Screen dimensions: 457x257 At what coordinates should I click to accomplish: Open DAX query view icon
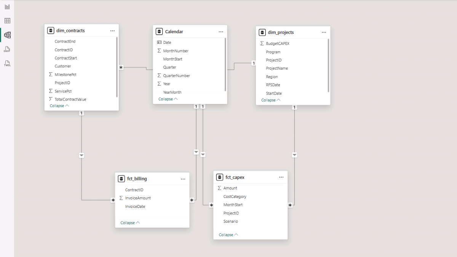tap(7, 49)
